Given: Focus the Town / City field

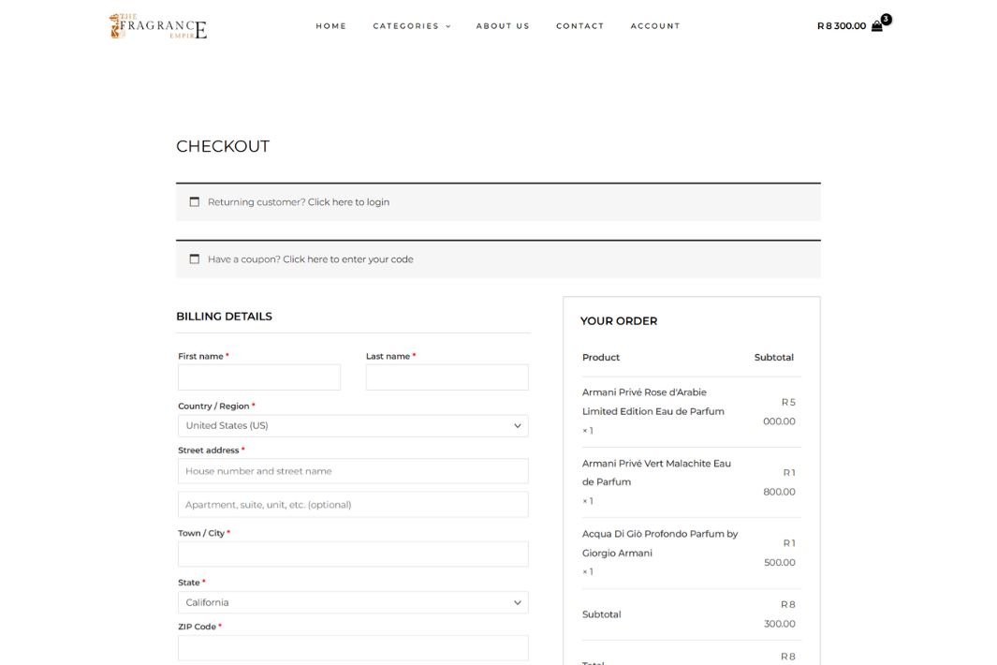Looking at the screenshot, I should tap(353, 554).
